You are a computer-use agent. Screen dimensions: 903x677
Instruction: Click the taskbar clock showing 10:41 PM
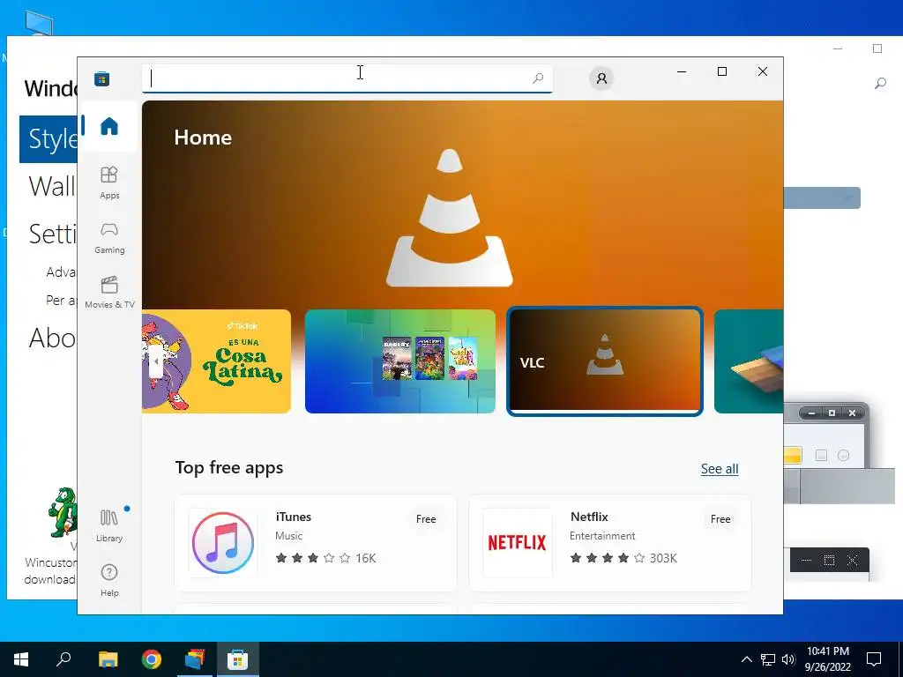827,659
